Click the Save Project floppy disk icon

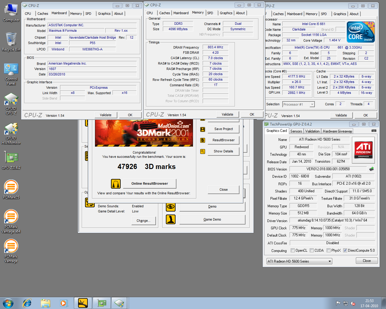coord(203,129)
